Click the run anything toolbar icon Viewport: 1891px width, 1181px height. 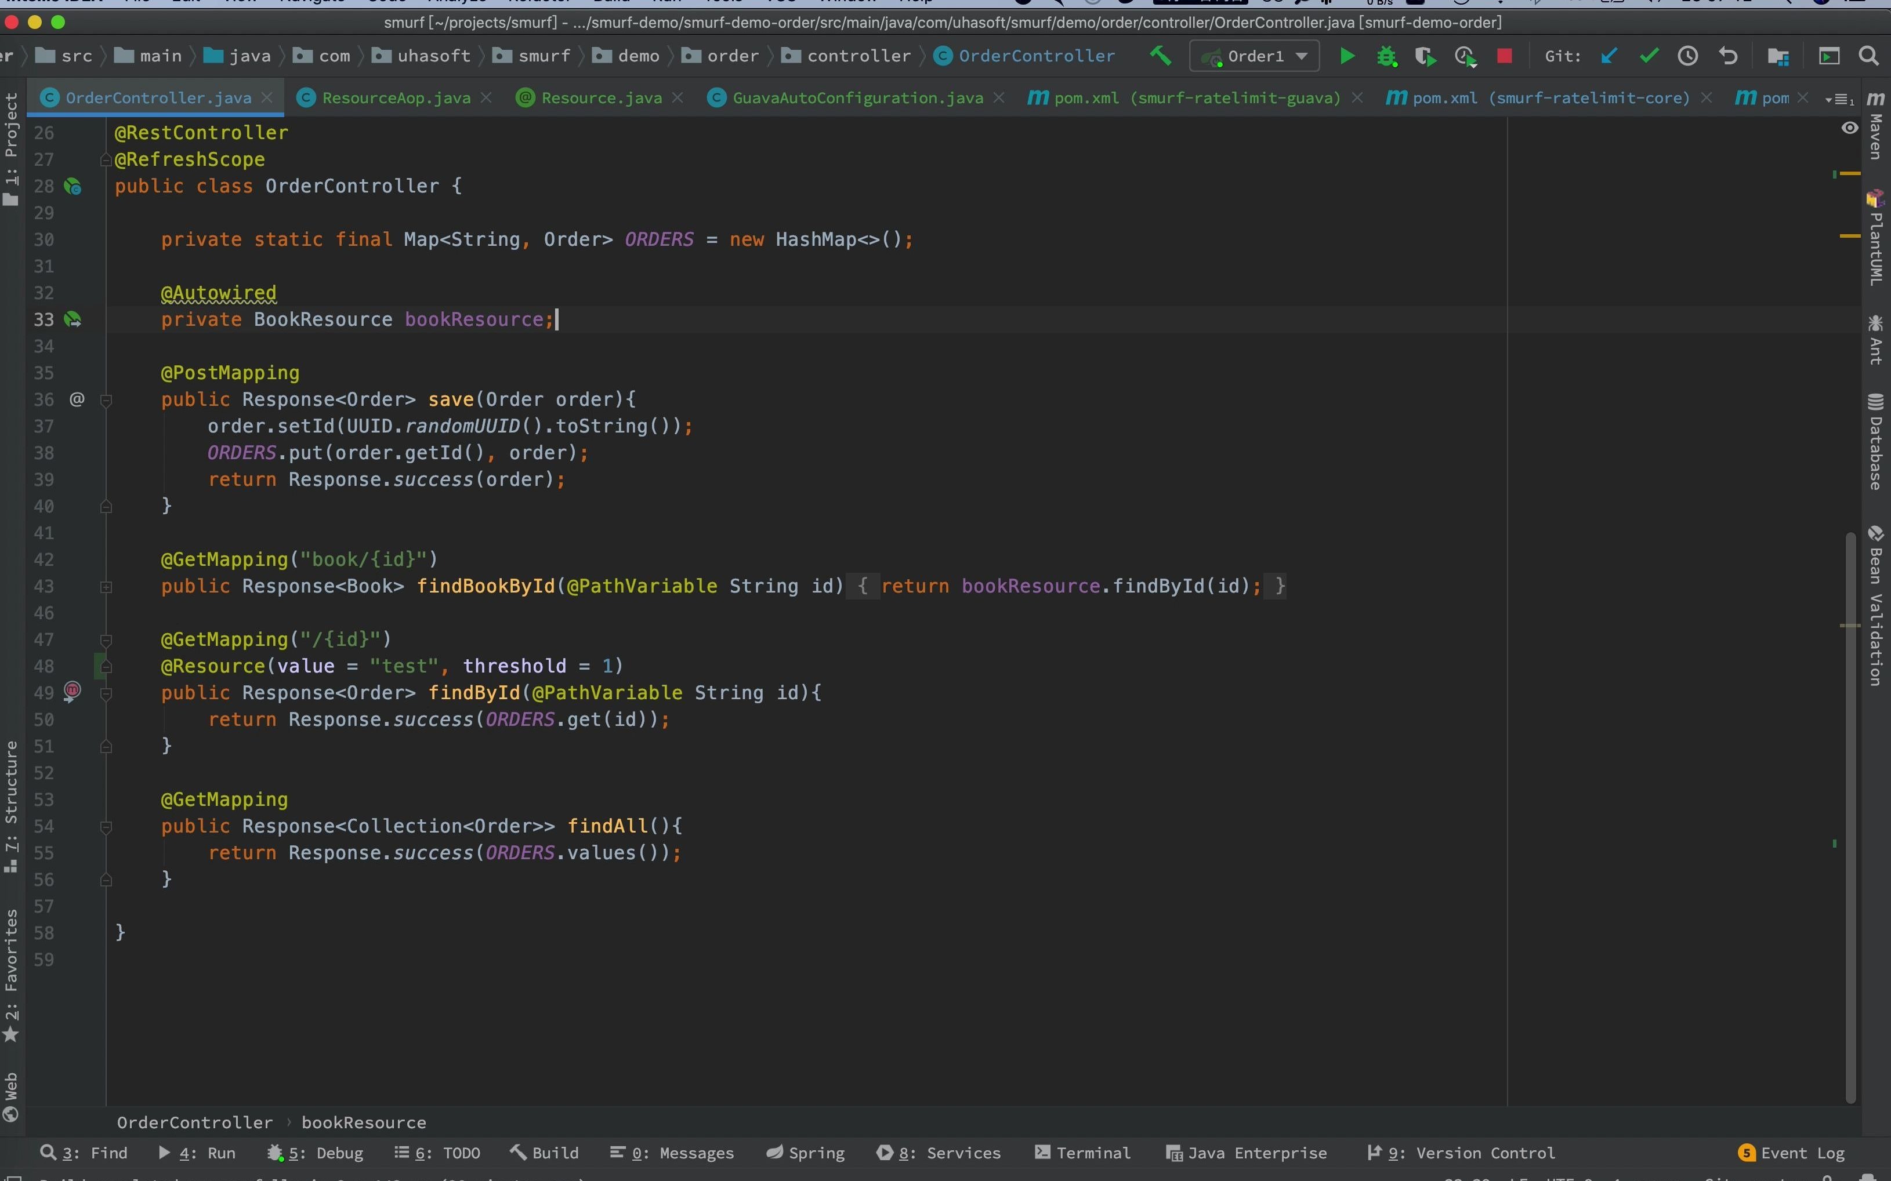1830,56
